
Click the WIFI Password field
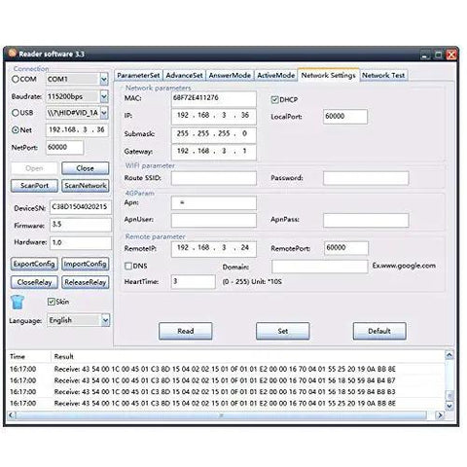[366, 178]
